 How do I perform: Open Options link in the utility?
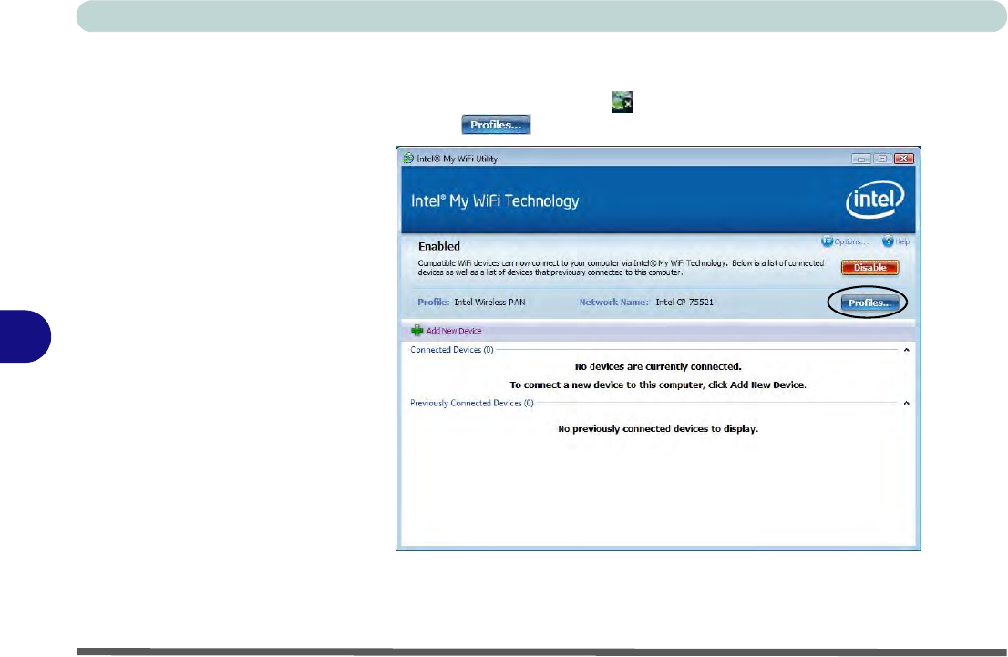coord(850,241)
